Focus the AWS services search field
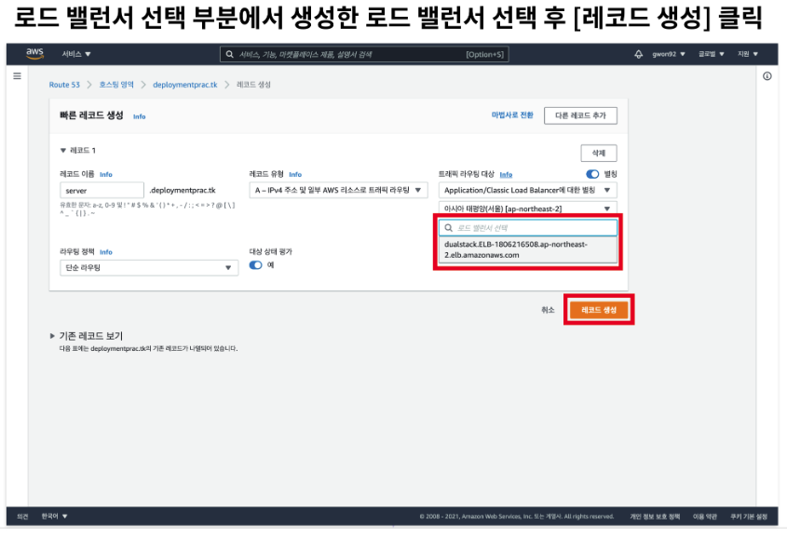 pyautogui.click(x=364, y=54)
